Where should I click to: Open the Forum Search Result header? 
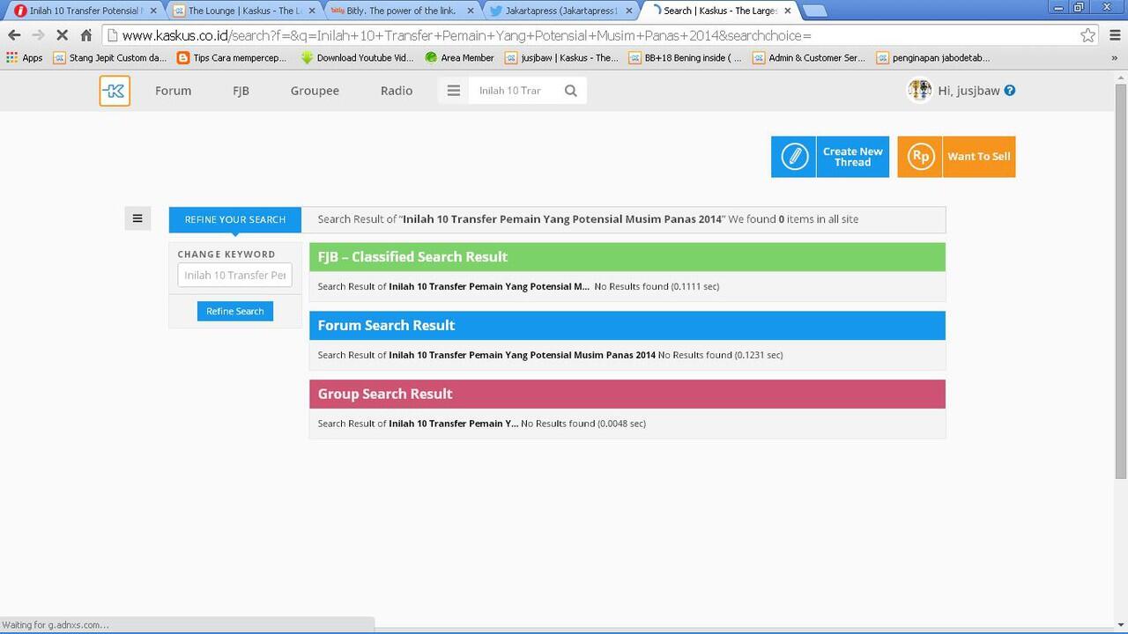[627, 326]
